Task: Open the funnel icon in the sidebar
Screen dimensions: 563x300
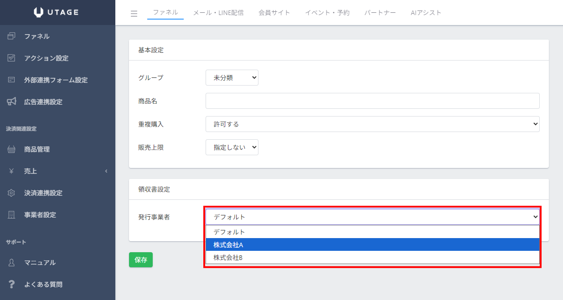Action: click(12, 36)
